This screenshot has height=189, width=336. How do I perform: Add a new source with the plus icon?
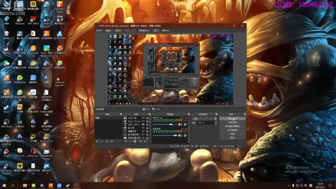[x=126, y=142]
